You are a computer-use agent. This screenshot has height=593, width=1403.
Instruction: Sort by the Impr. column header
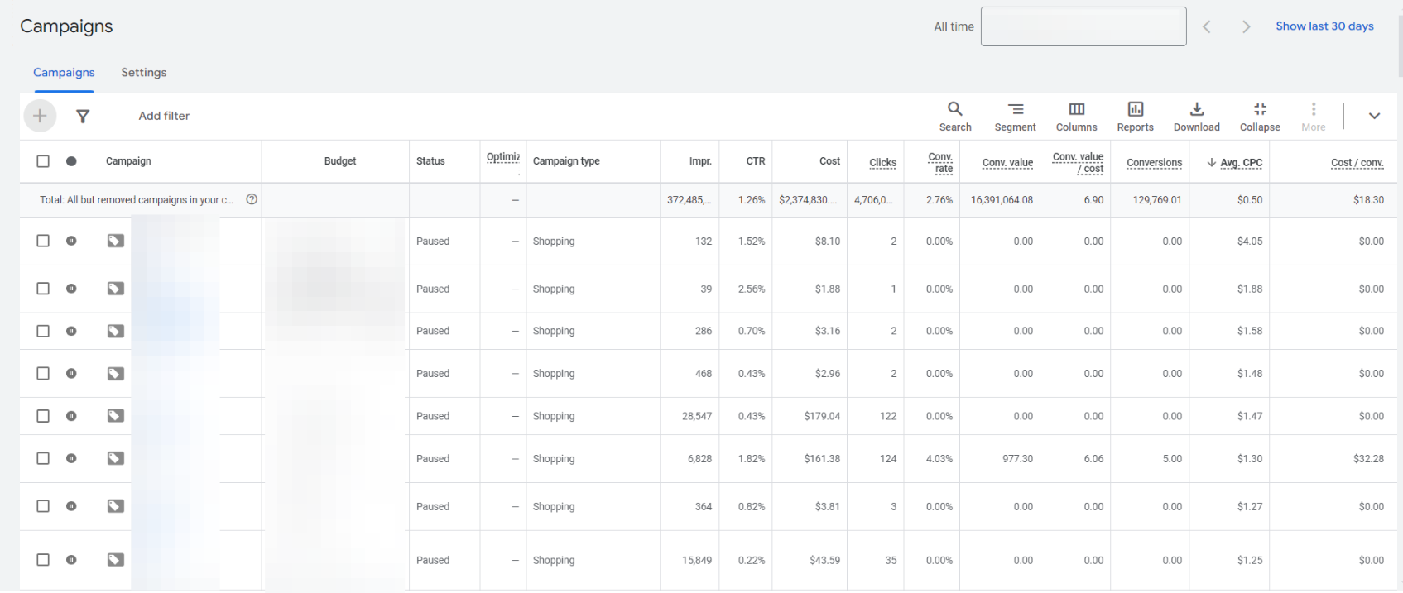coord(700,161)
